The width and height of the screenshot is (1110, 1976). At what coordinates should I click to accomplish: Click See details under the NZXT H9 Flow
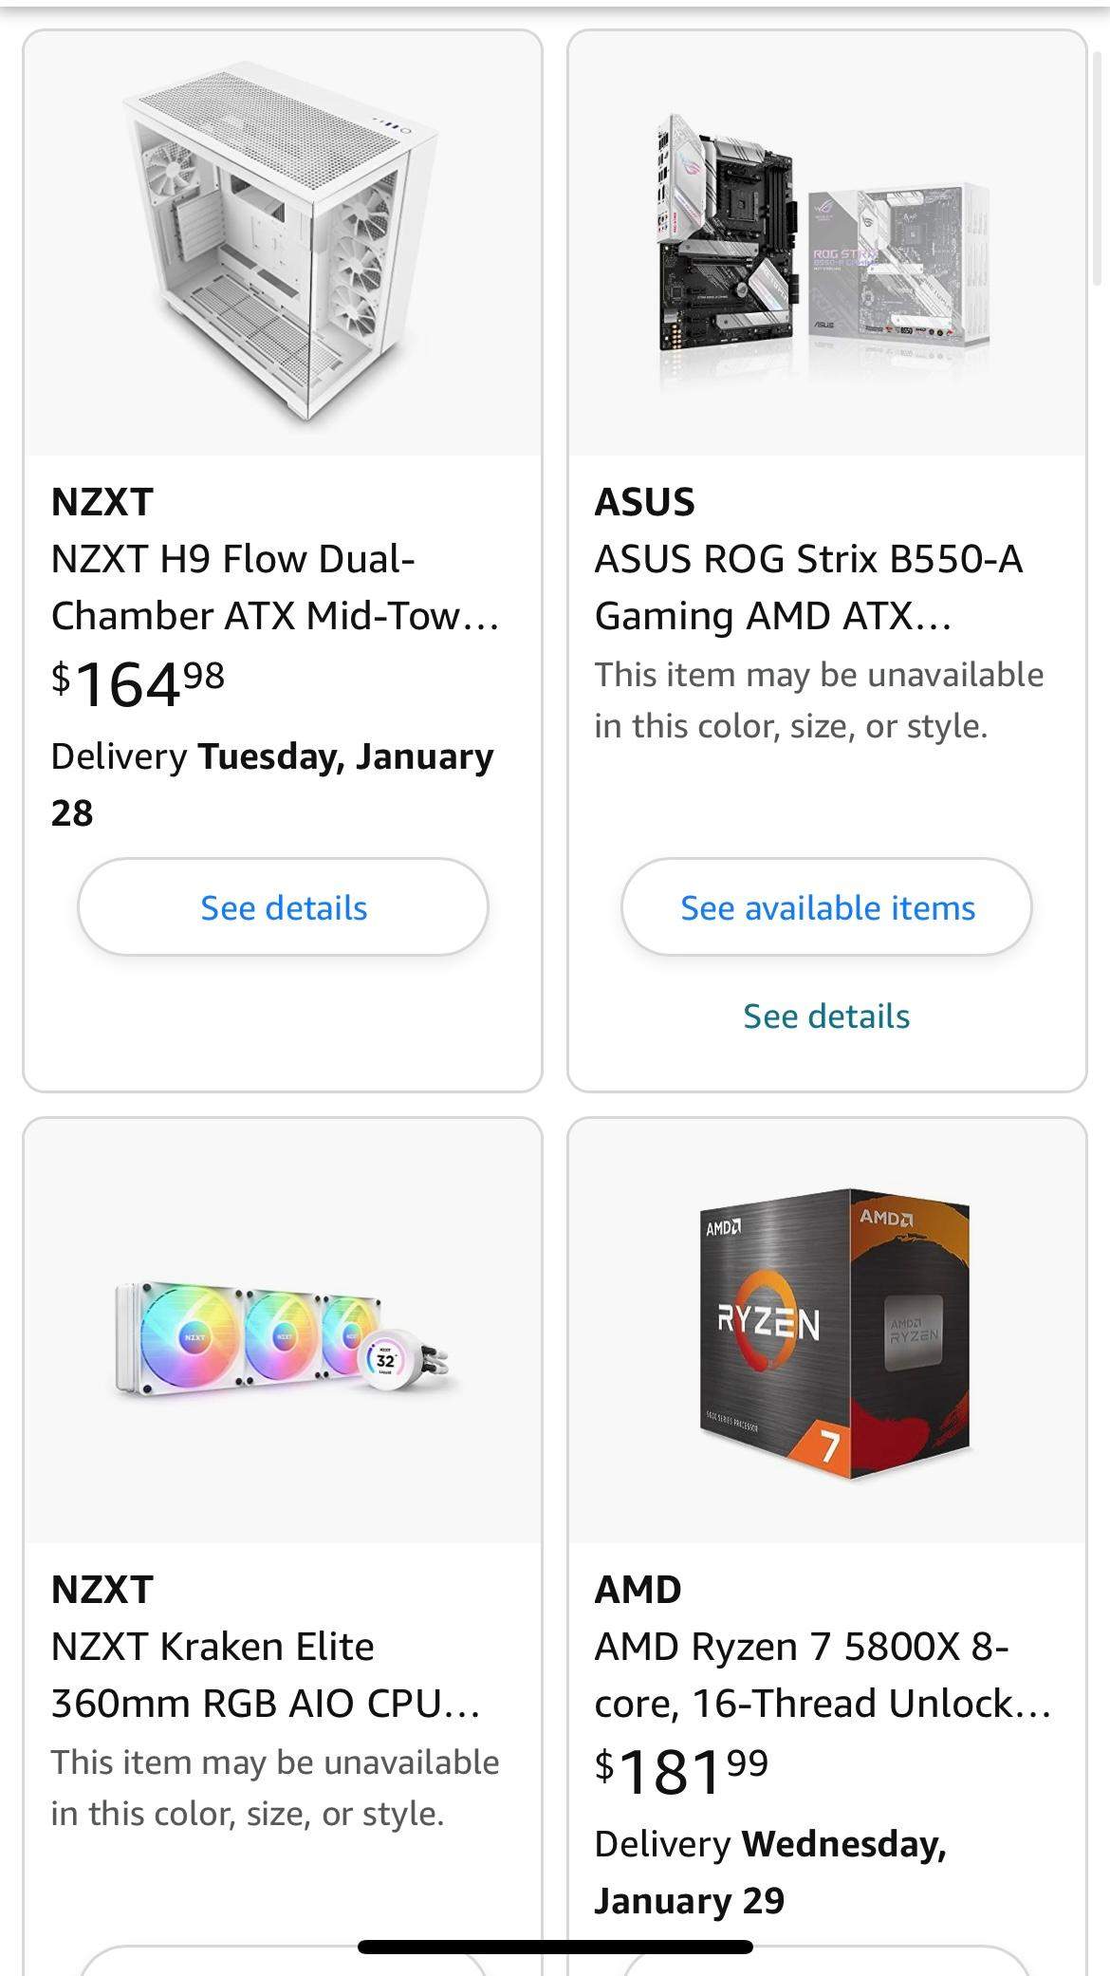point(283,907)
